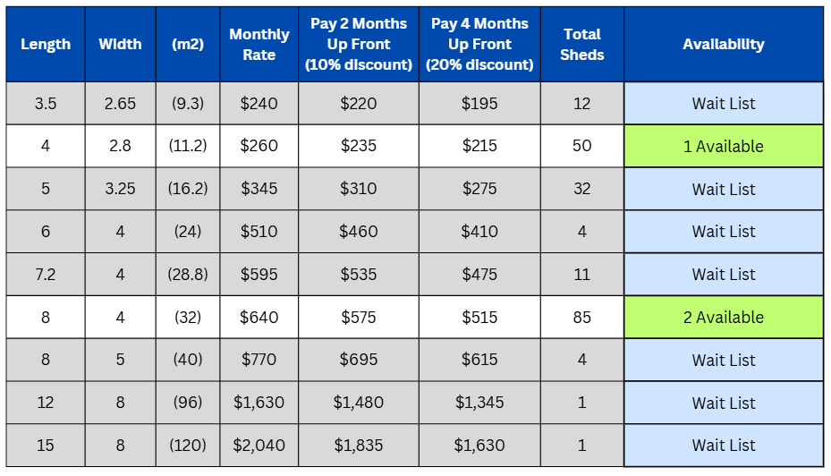This screenshot has height=476, width=831.
Task: Click the $1,835 discounted price cell
Action: coord(359,446)
